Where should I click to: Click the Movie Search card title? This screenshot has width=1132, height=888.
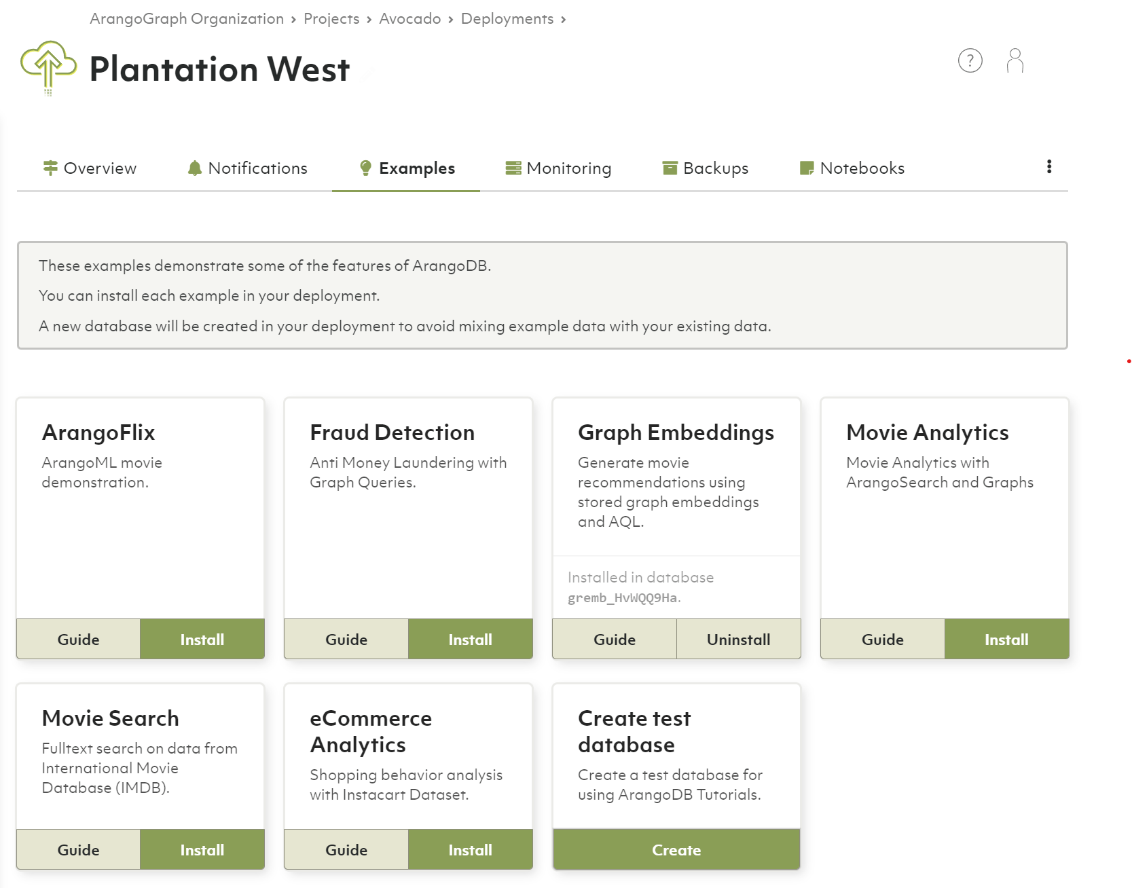click(x=110, y=718)
